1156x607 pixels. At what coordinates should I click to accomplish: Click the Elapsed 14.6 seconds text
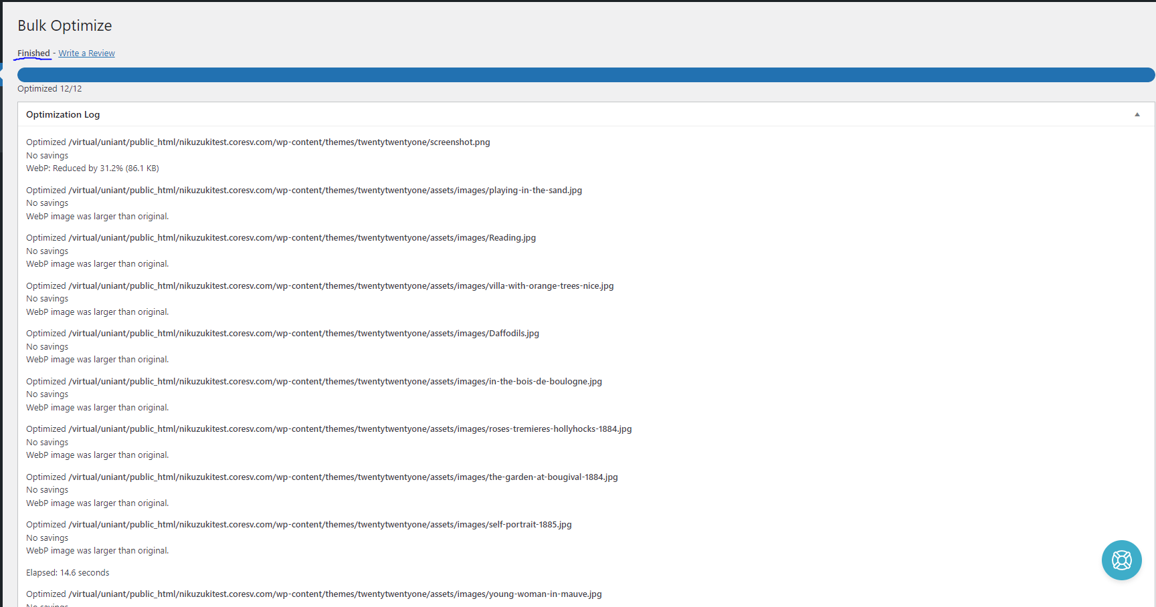[68, 573]
